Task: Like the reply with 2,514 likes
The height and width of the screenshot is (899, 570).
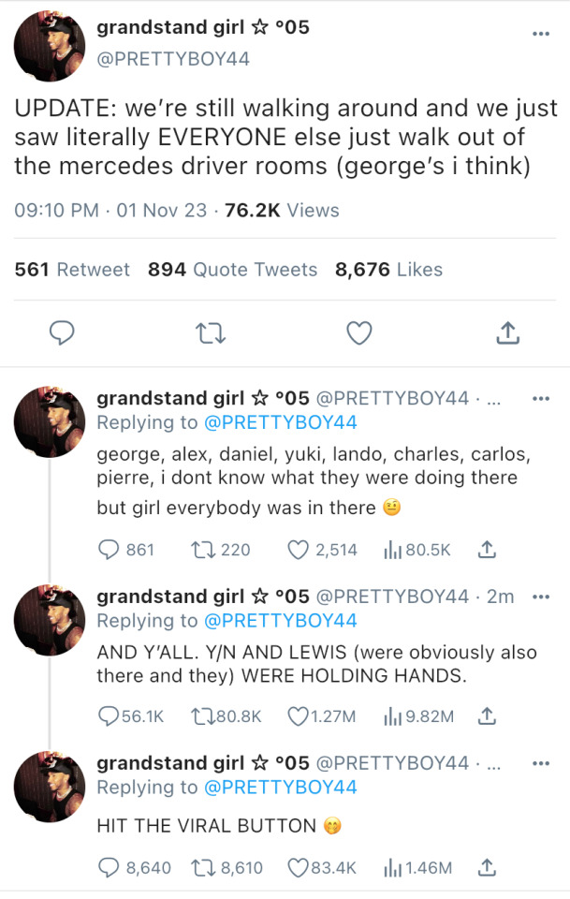Action: click(x=299, y=550)
